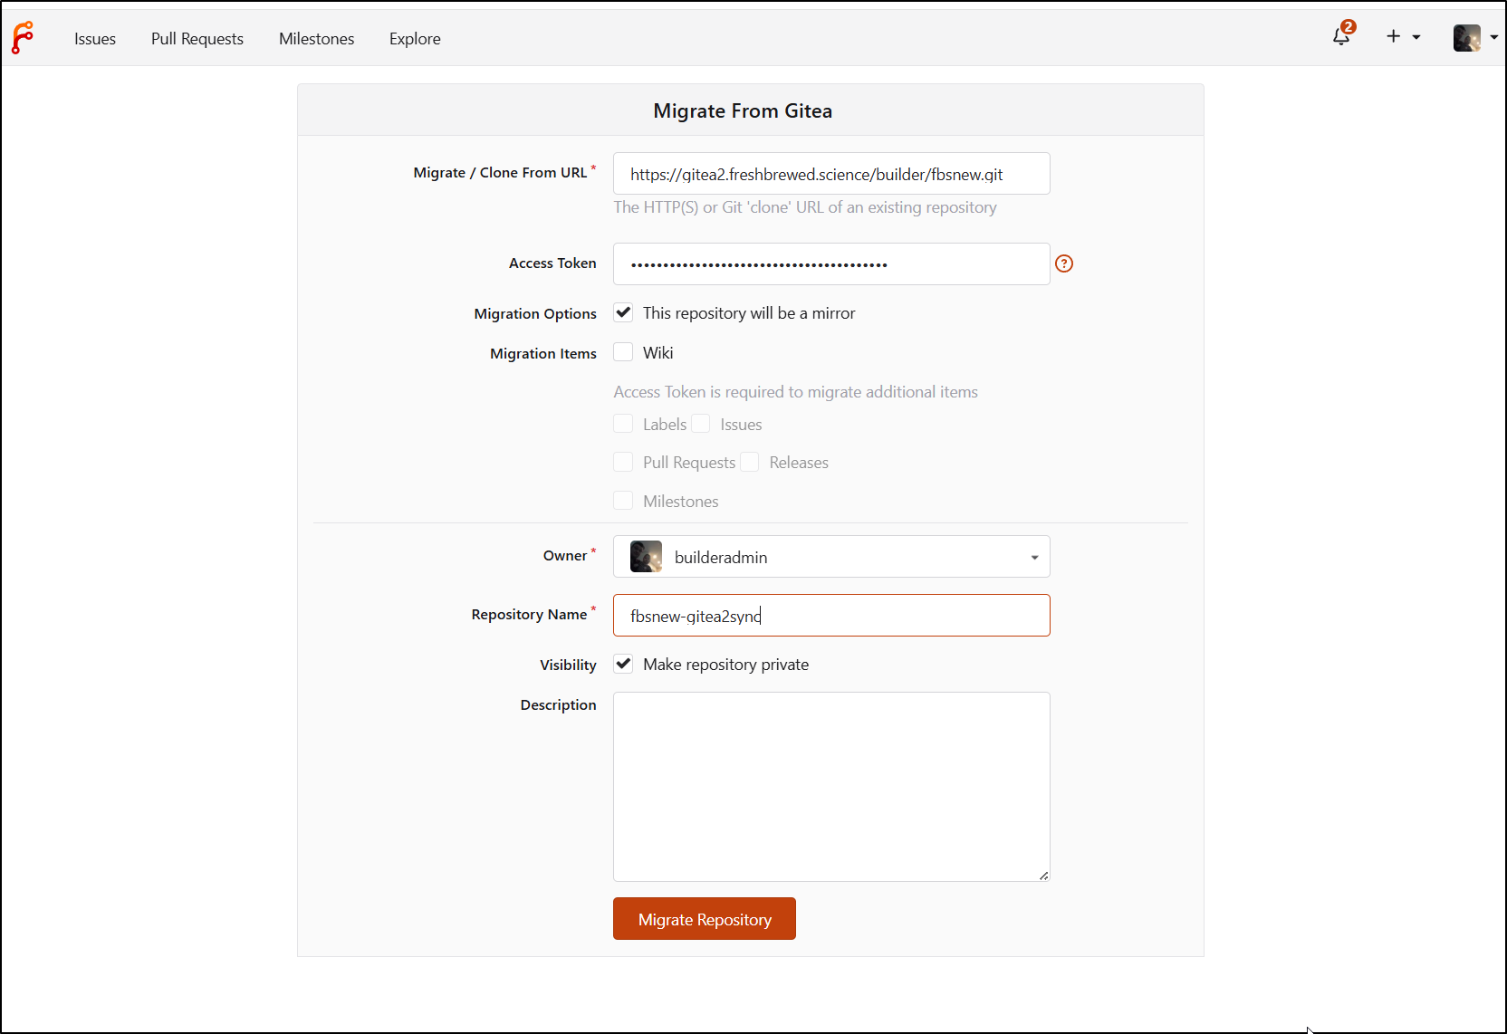
Task: Click inside the Description text area
Action: 831,787
